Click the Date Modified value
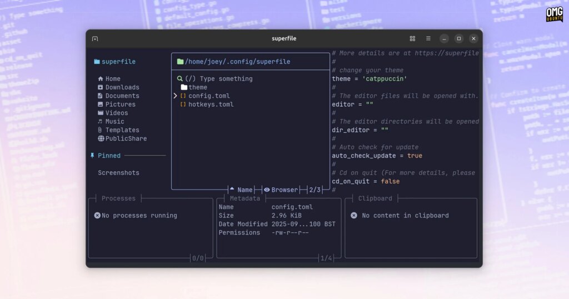 [x=304, y=225]
